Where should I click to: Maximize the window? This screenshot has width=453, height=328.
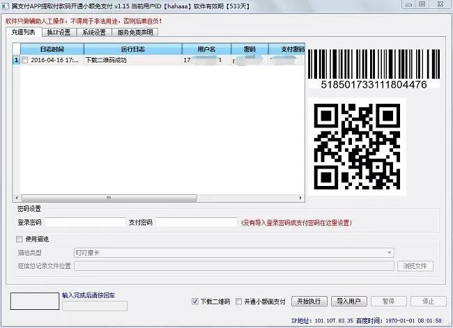[x=422, y=4]
